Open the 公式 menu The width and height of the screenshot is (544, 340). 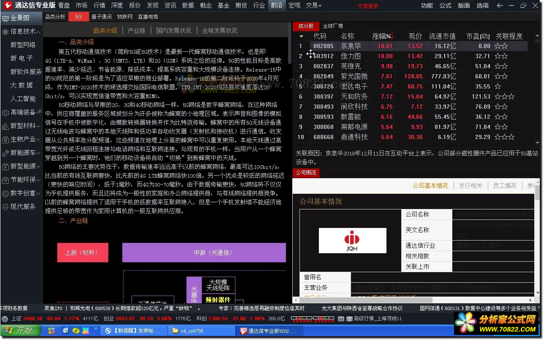click(x=446, y=5)
